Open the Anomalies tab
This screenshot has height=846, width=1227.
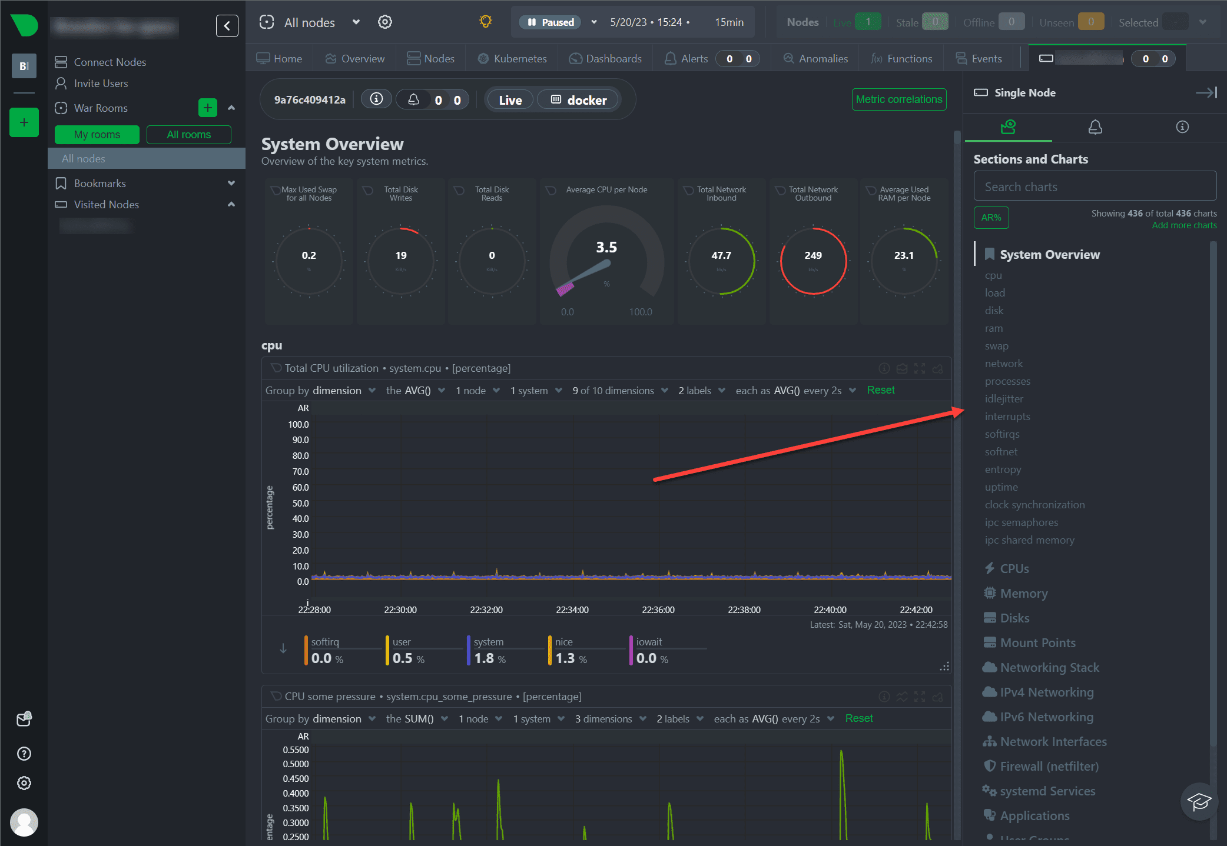coord(815,59)
